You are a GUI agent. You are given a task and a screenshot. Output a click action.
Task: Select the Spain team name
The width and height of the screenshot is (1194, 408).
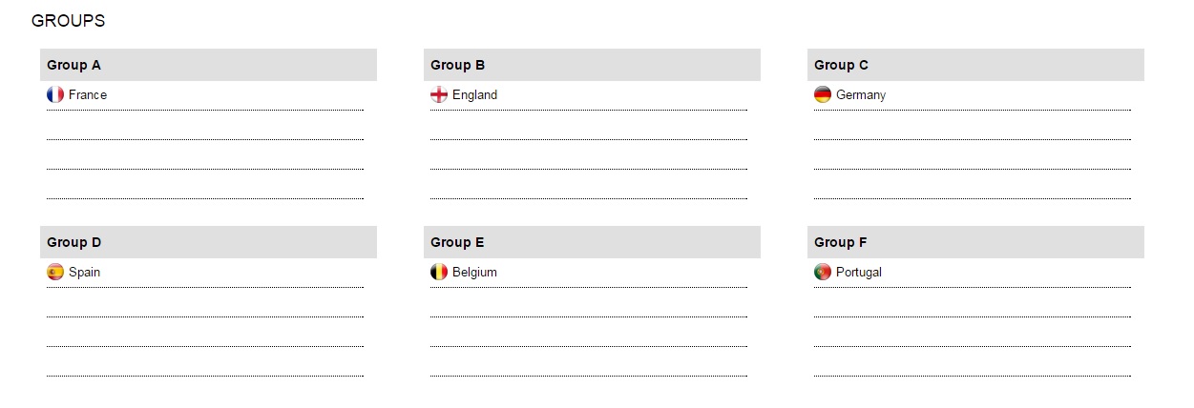pyautogui.click(x=84, y=273)
